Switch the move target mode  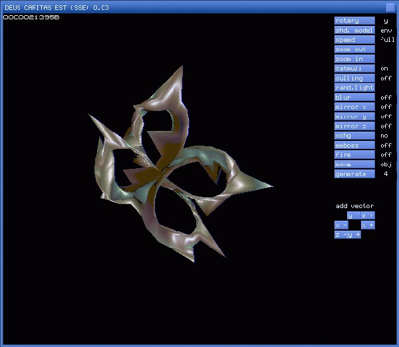[x=354, y=164]
